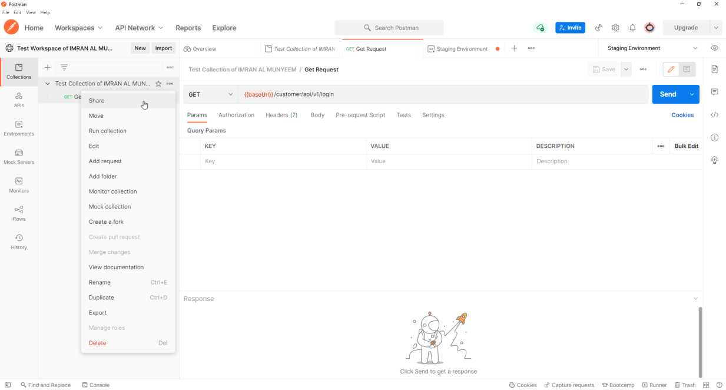Viewport: 726px width, 390px height.
Task: Open the Monitors sidebar panel
Action: click(19, 185)
